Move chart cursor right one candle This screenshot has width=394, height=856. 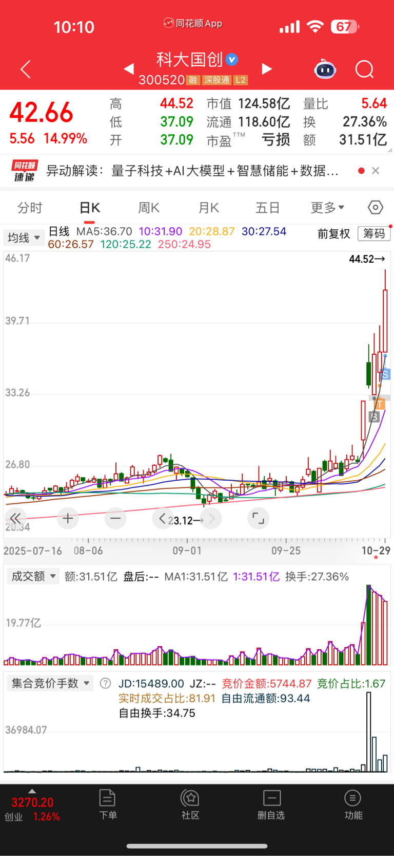[x=211, y=518]
